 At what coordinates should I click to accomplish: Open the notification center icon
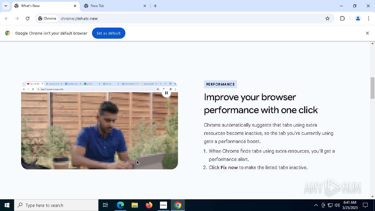(x=366, y=205)
